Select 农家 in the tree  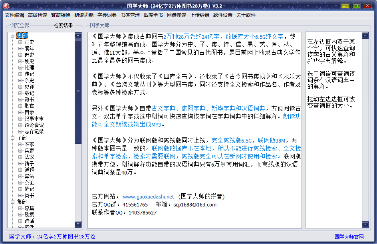point(29,144)
